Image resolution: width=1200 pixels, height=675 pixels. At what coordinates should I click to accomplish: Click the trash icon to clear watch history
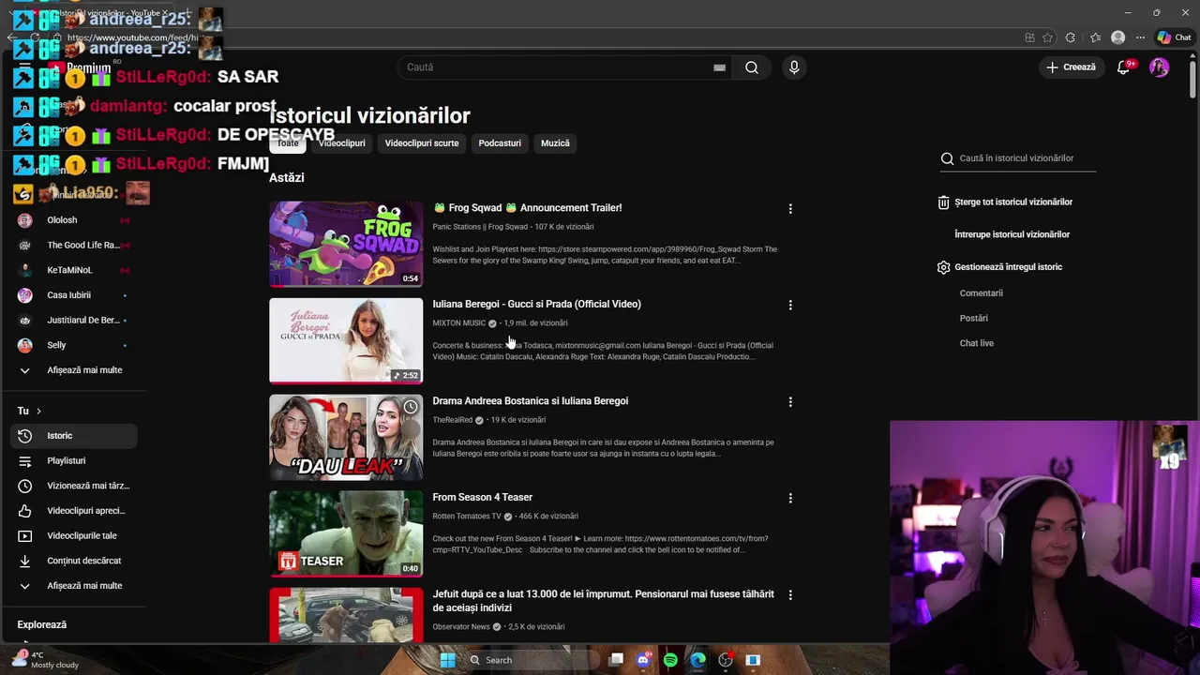(x=943, y=202)
